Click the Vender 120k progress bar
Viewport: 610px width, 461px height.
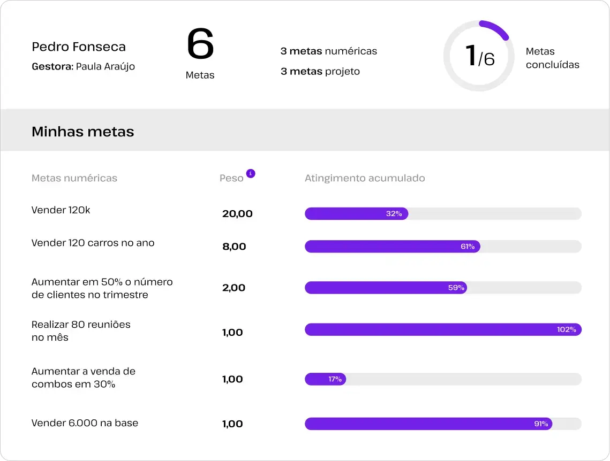coord(443,214)
